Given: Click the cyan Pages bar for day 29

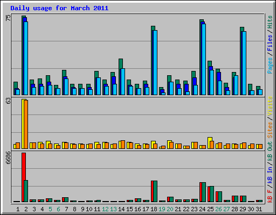Looking at the screenshot, I should click(244, 63).
